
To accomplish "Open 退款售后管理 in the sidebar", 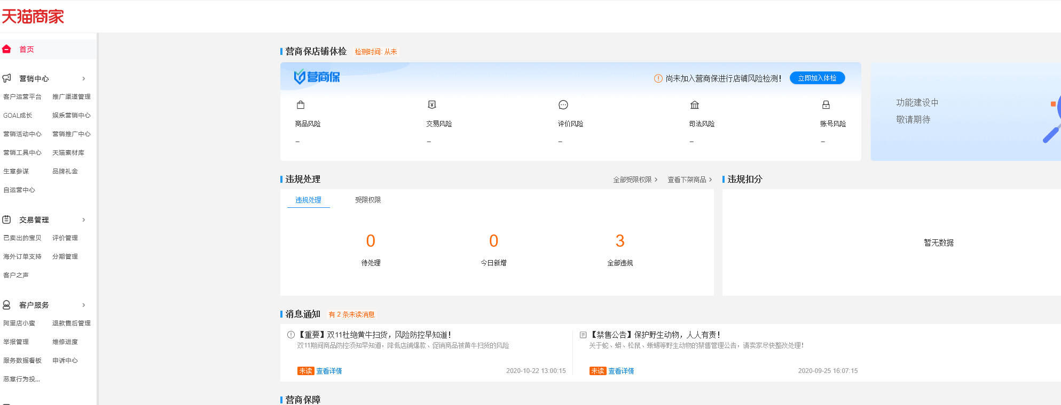I will (x=72, y=323).
